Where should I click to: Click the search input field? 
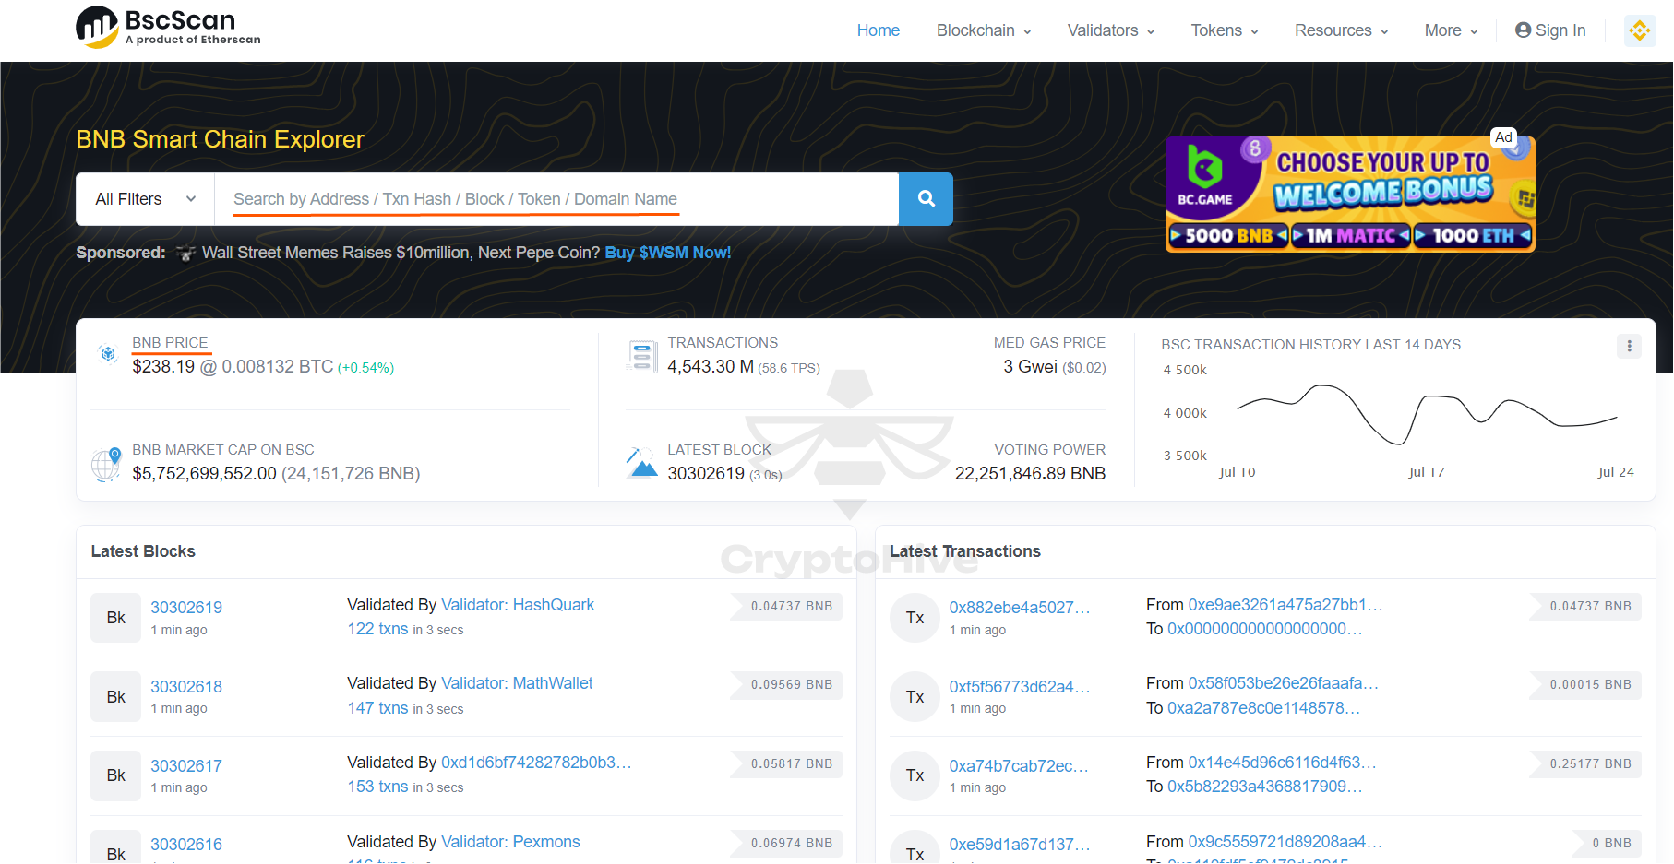[556, 199]
